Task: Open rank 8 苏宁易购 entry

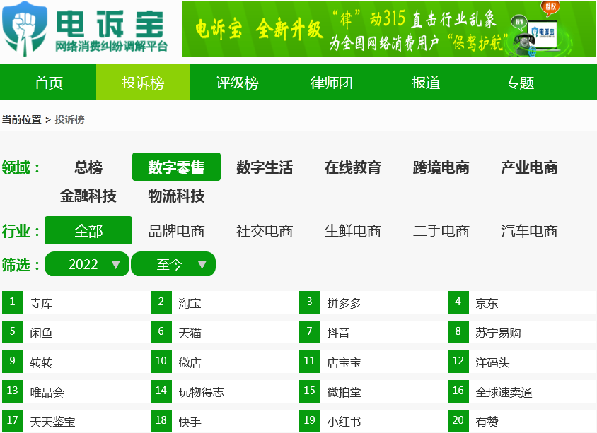Action: 521,332
